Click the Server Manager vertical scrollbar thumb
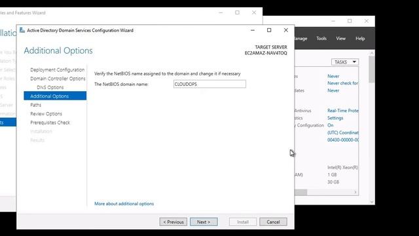Screen dimensions: 419x236 click(x=371, y=69)
